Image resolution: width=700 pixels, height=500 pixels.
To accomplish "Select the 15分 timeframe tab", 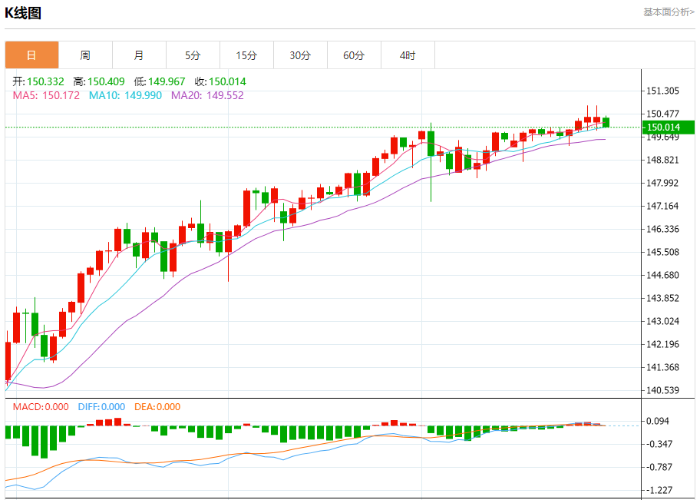I will pos(246,55).
